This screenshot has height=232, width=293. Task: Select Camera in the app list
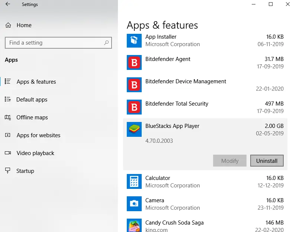[x=155, y=200]
